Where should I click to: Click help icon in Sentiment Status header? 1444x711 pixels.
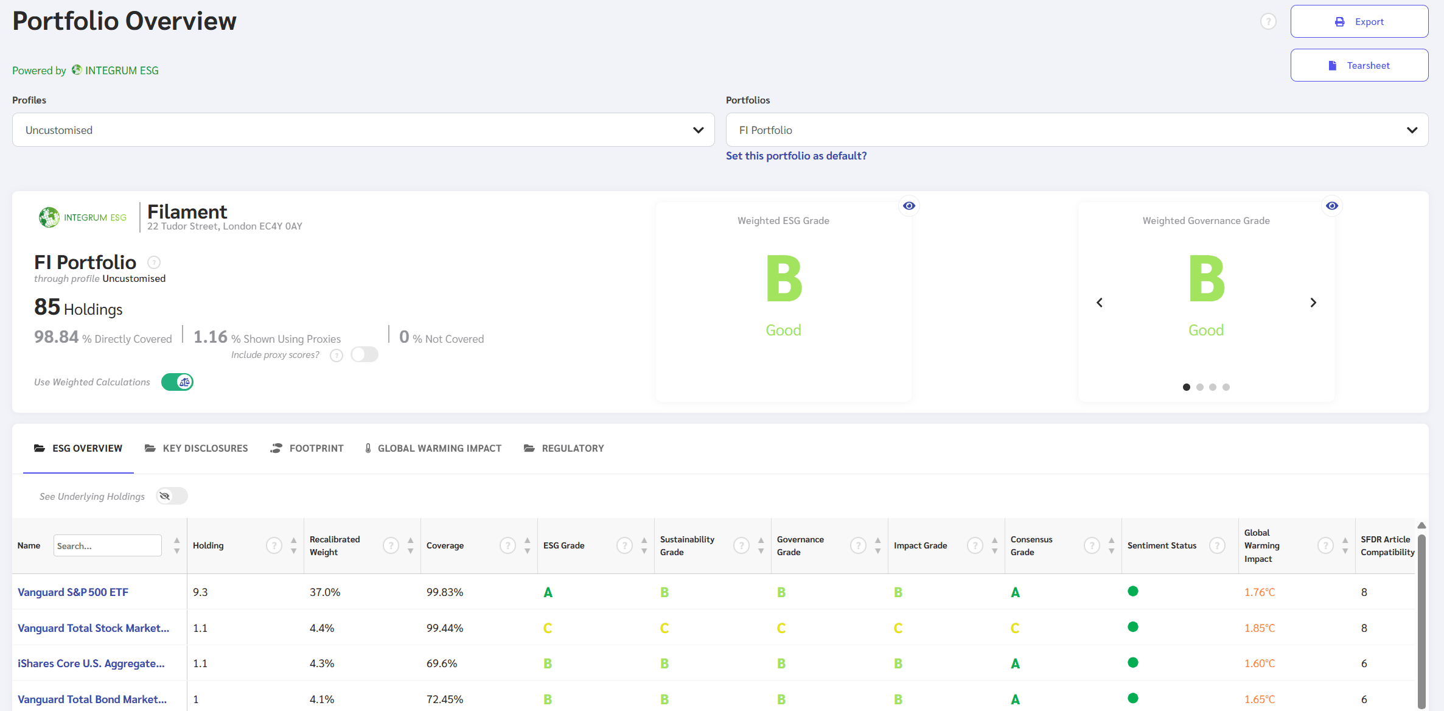tap(1217, 545)
